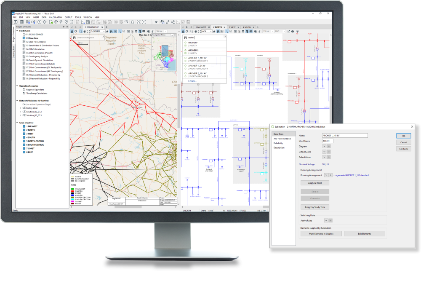Click the Short Name field showing ARCH1
Viewport: 421px width, 281px height.
(x=328, y=141)
